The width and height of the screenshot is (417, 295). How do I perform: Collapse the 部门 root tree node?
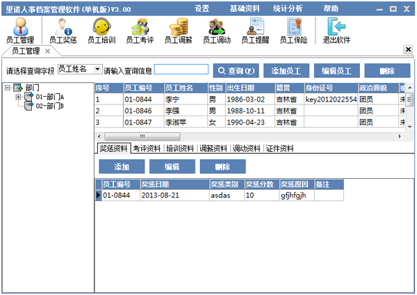pyautogui.click(x=8, y=88)
